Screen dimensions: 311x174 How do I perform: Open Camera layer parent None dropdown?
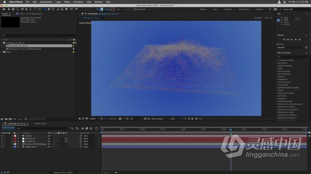(90, 136)
